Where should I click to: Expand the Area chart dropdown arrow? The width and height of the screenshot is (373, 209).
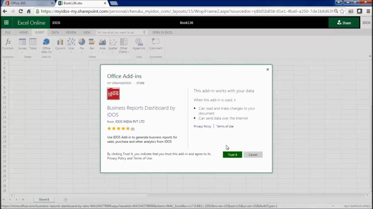pos(102,52)
